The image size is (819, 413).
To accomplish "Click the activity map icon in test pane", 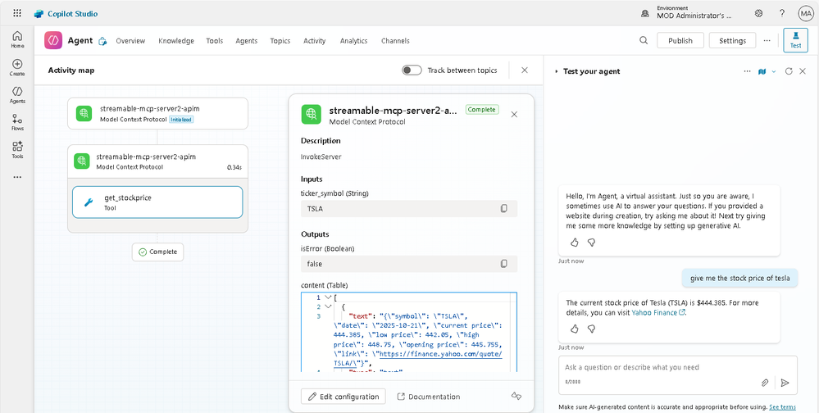I will click(762, 71).
